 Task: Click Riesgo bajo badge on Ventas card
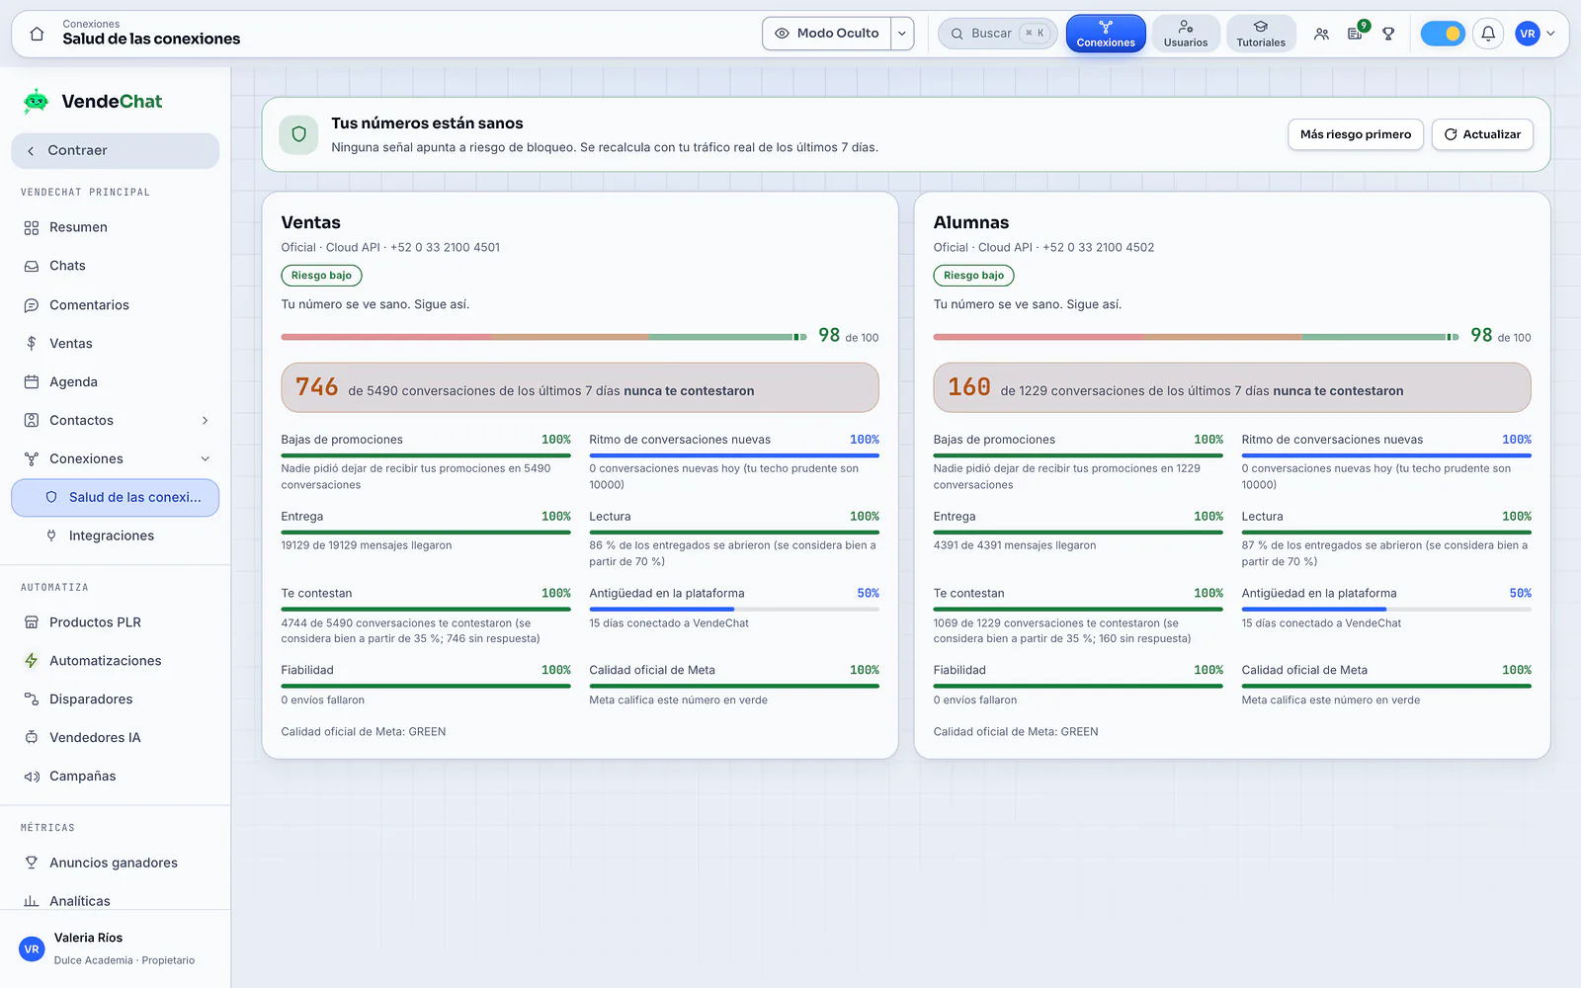321,276
